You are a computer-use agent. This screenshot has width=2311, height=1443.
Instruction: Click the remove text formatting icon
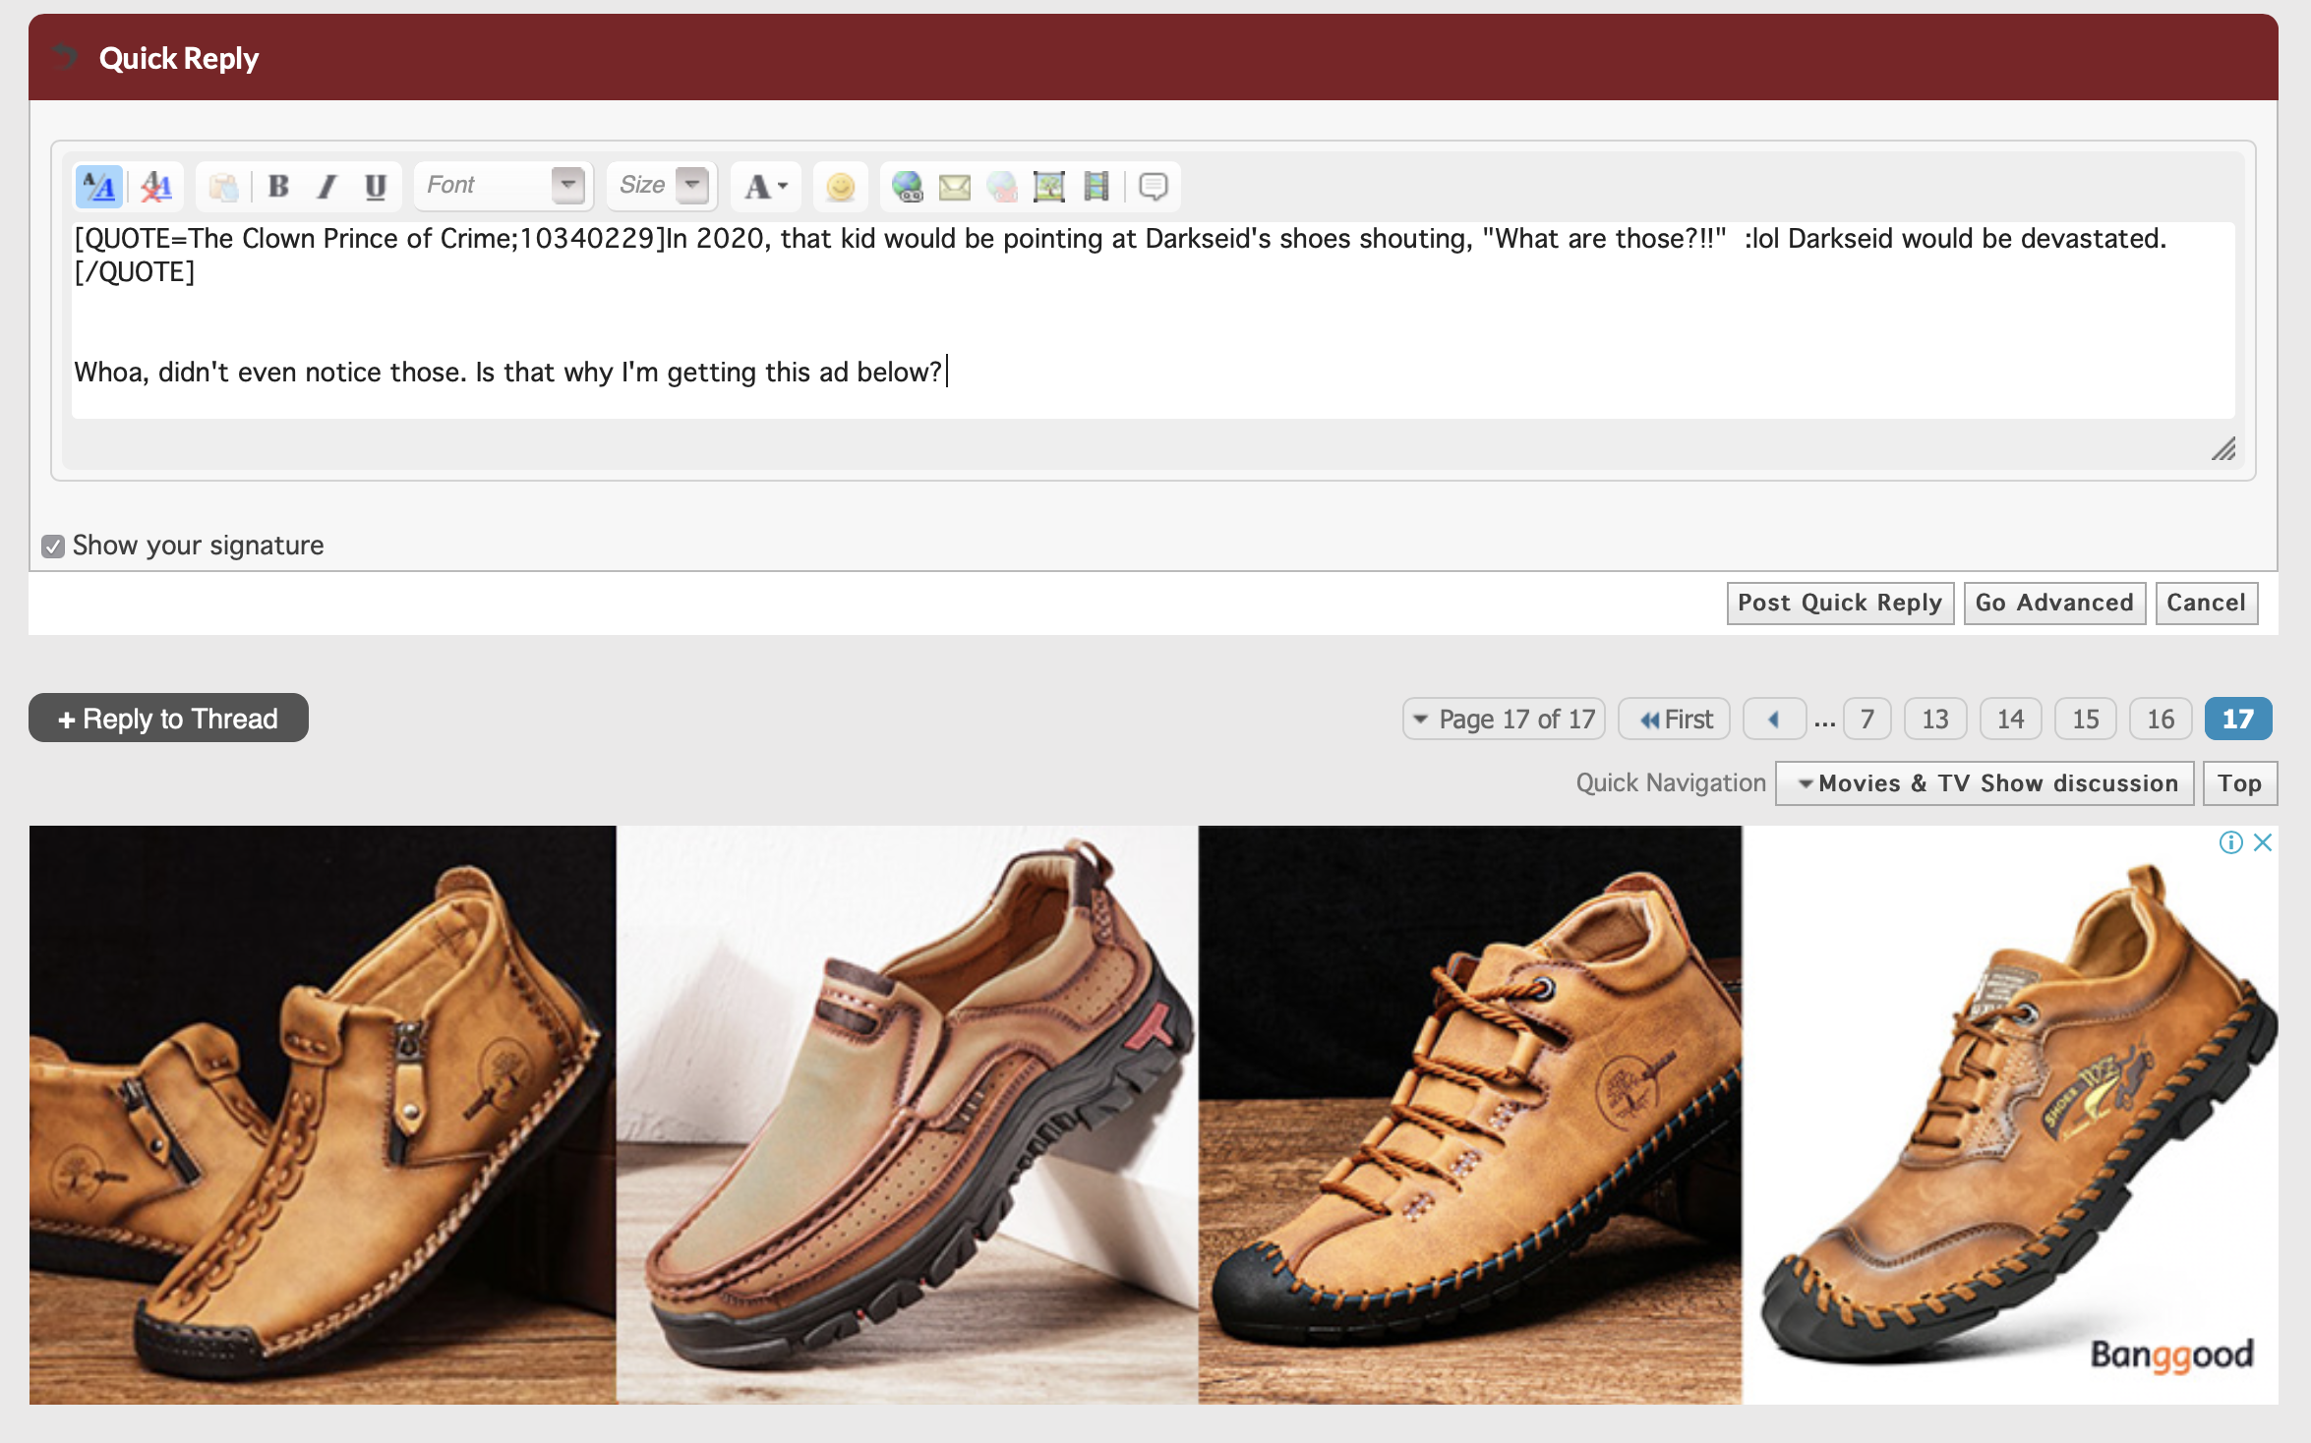click(156, 186)
